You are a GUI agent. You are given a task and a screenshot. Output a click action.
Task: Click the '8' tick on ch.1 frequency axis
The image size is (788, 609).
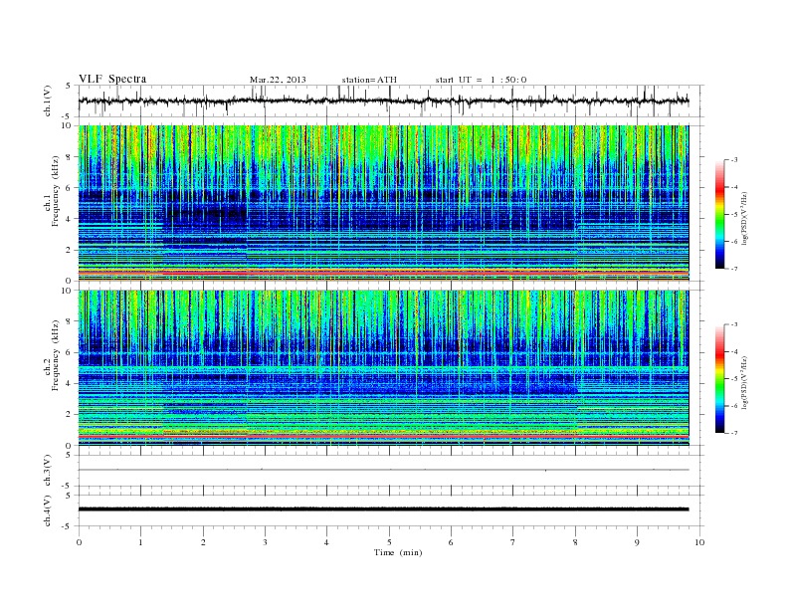pyautogui.click(x=70, y=157)
